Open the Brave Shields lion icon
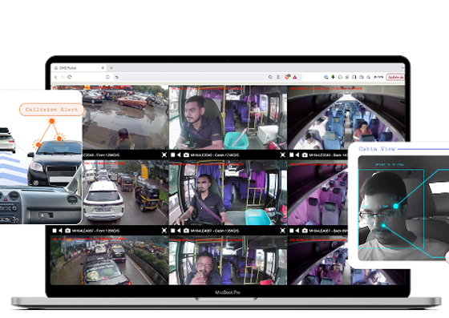This screenshot has width=449, height=318. (x=287, y=77)
